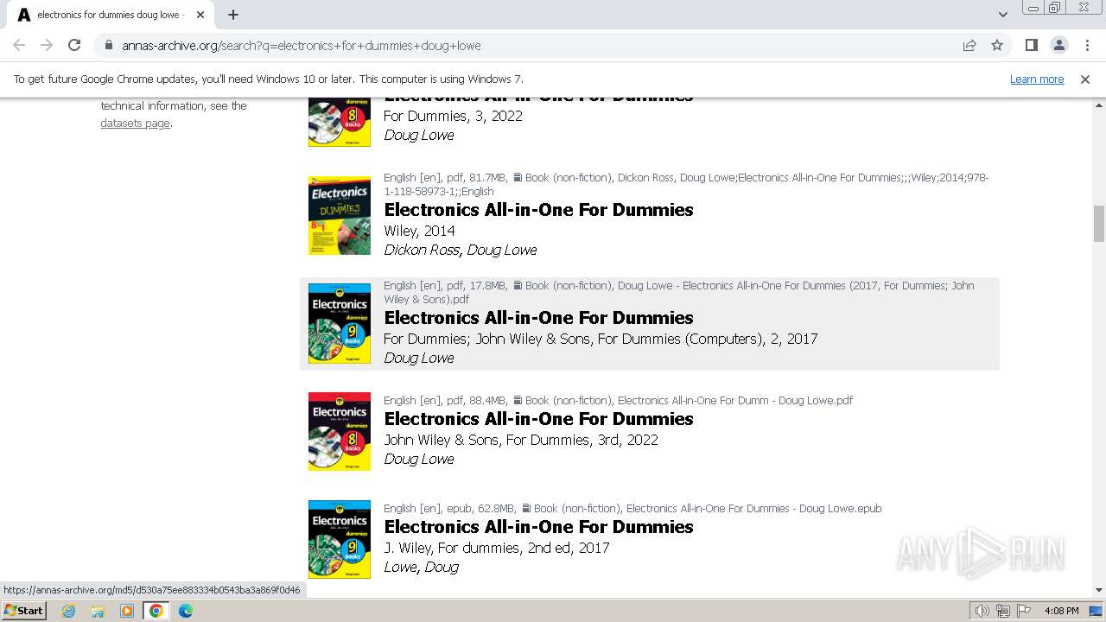Viewport: 1106px width, 622px height.
Task: Click metadata line with 'pdf, 88.4MB'
Action: tap(618, 400)
